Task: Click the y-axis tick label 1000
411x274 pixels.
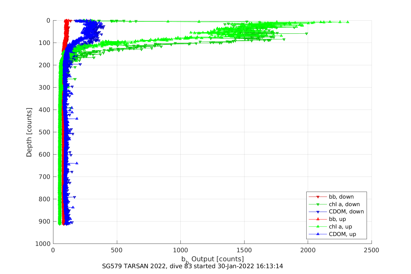Action: (43, 244)
